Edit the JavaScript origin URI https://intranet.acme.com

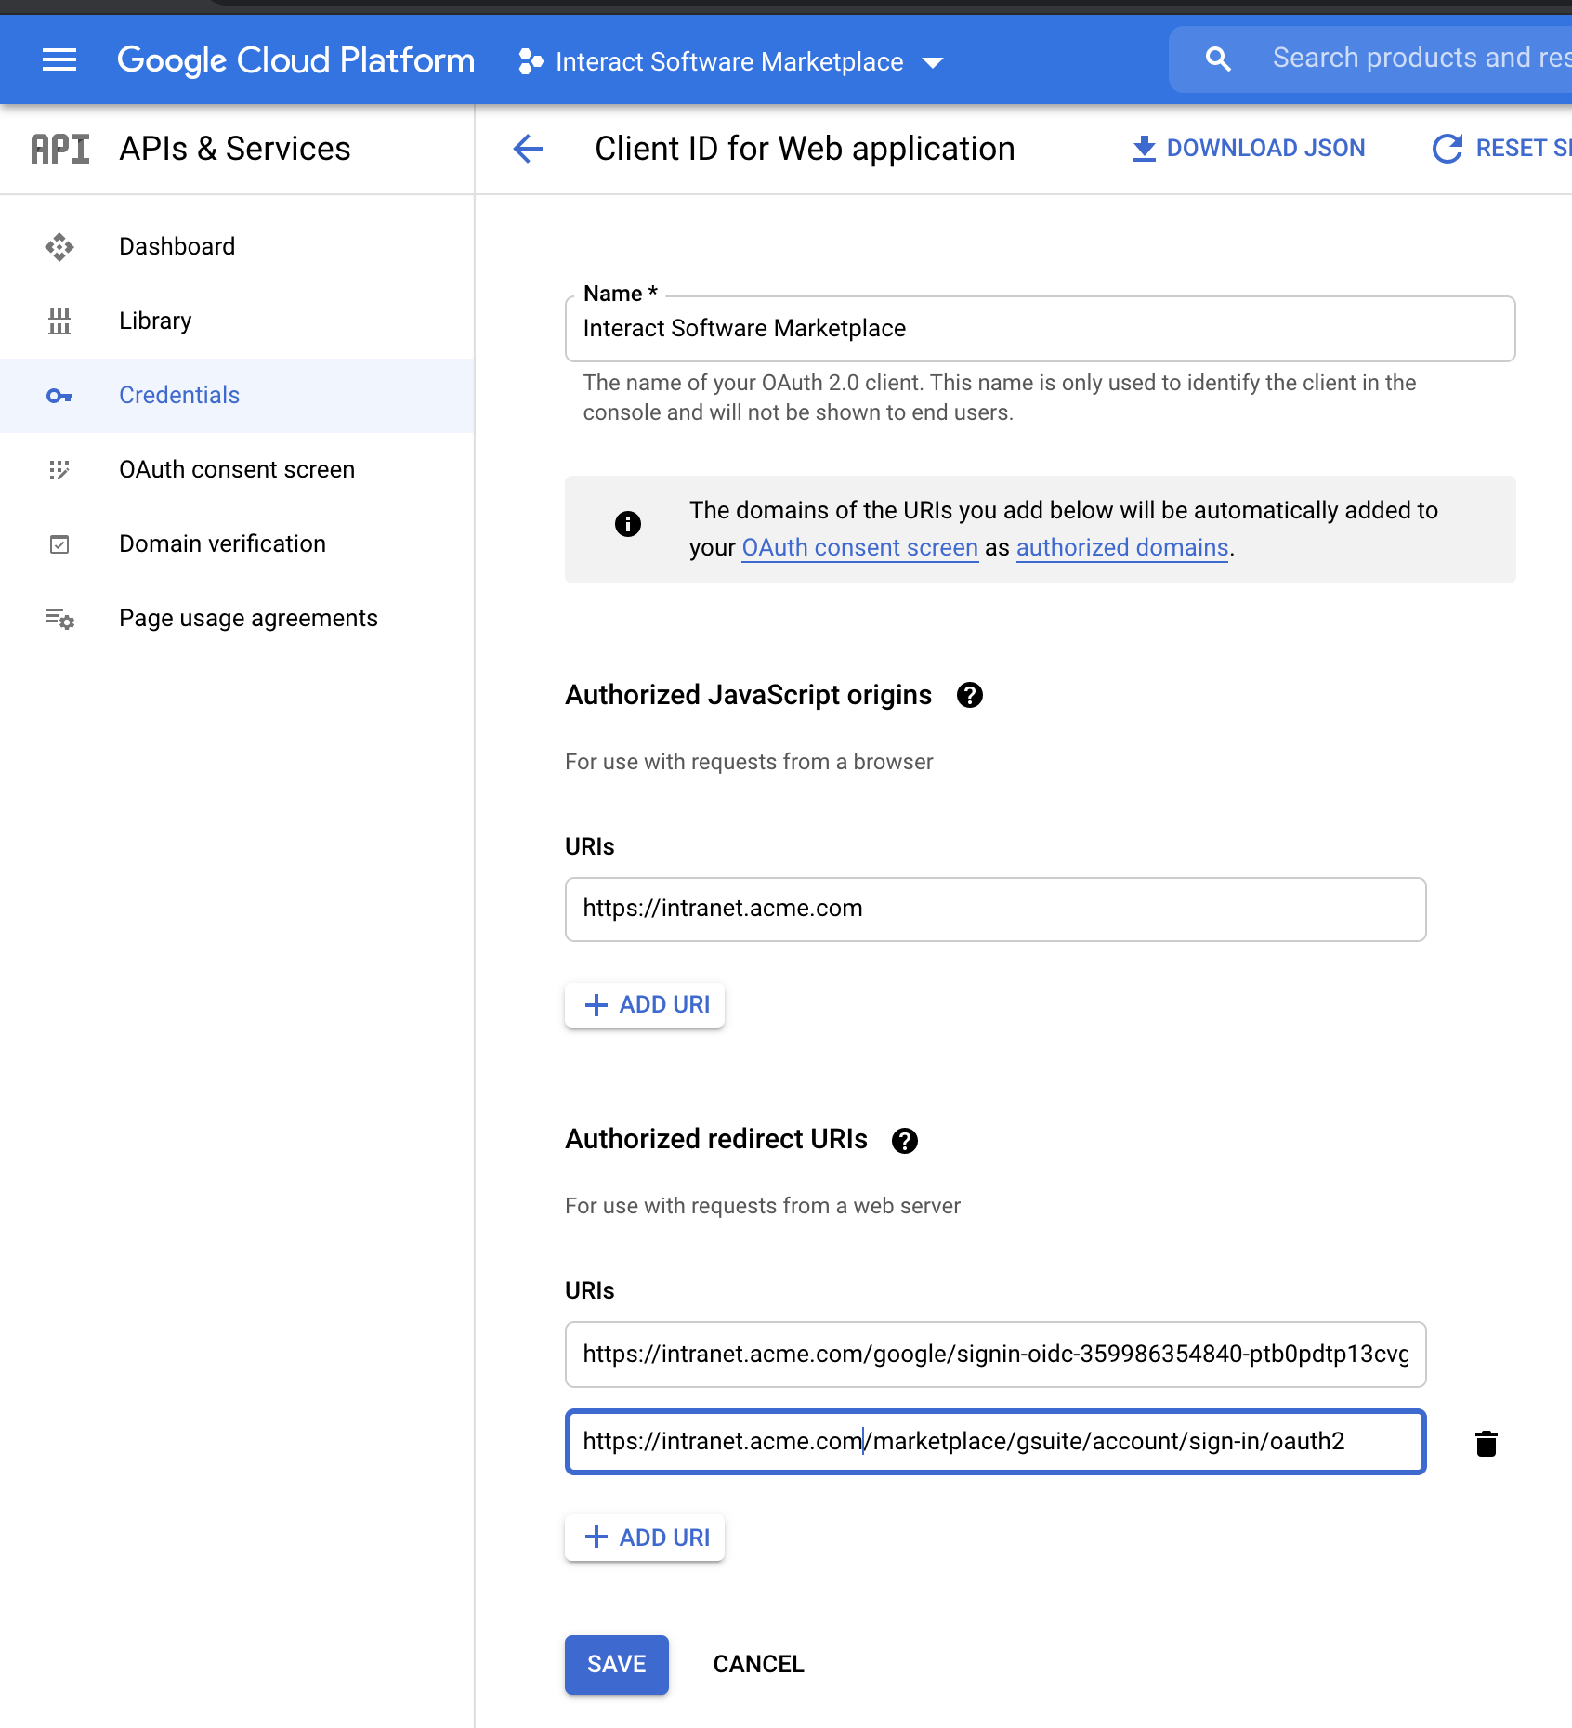(x=995, y=910)
